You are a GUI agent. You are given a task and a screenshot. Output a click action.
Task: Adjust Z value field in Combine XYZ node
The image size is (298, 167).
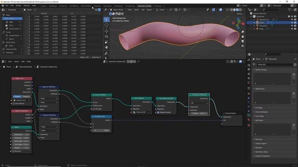(102, 130)
